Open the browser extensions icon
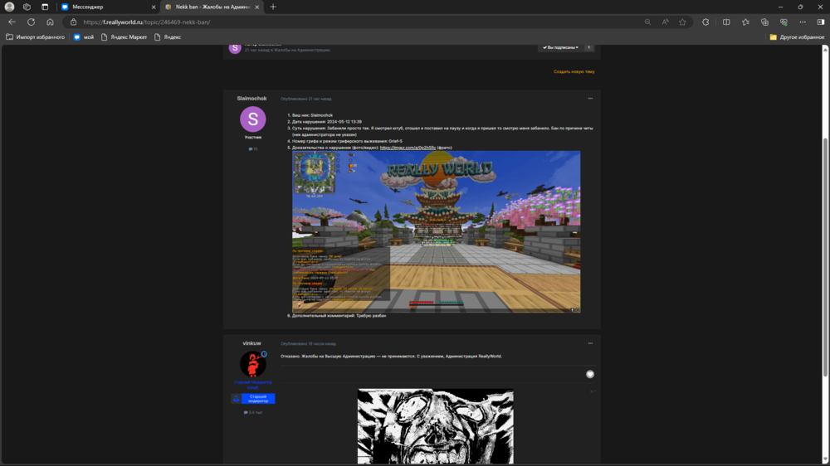The image size is (830, 466). coord(705,22)
